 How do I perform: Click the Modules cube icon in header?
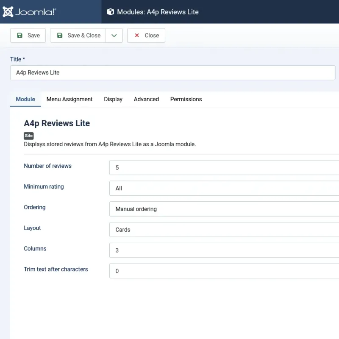coord(111,12)
